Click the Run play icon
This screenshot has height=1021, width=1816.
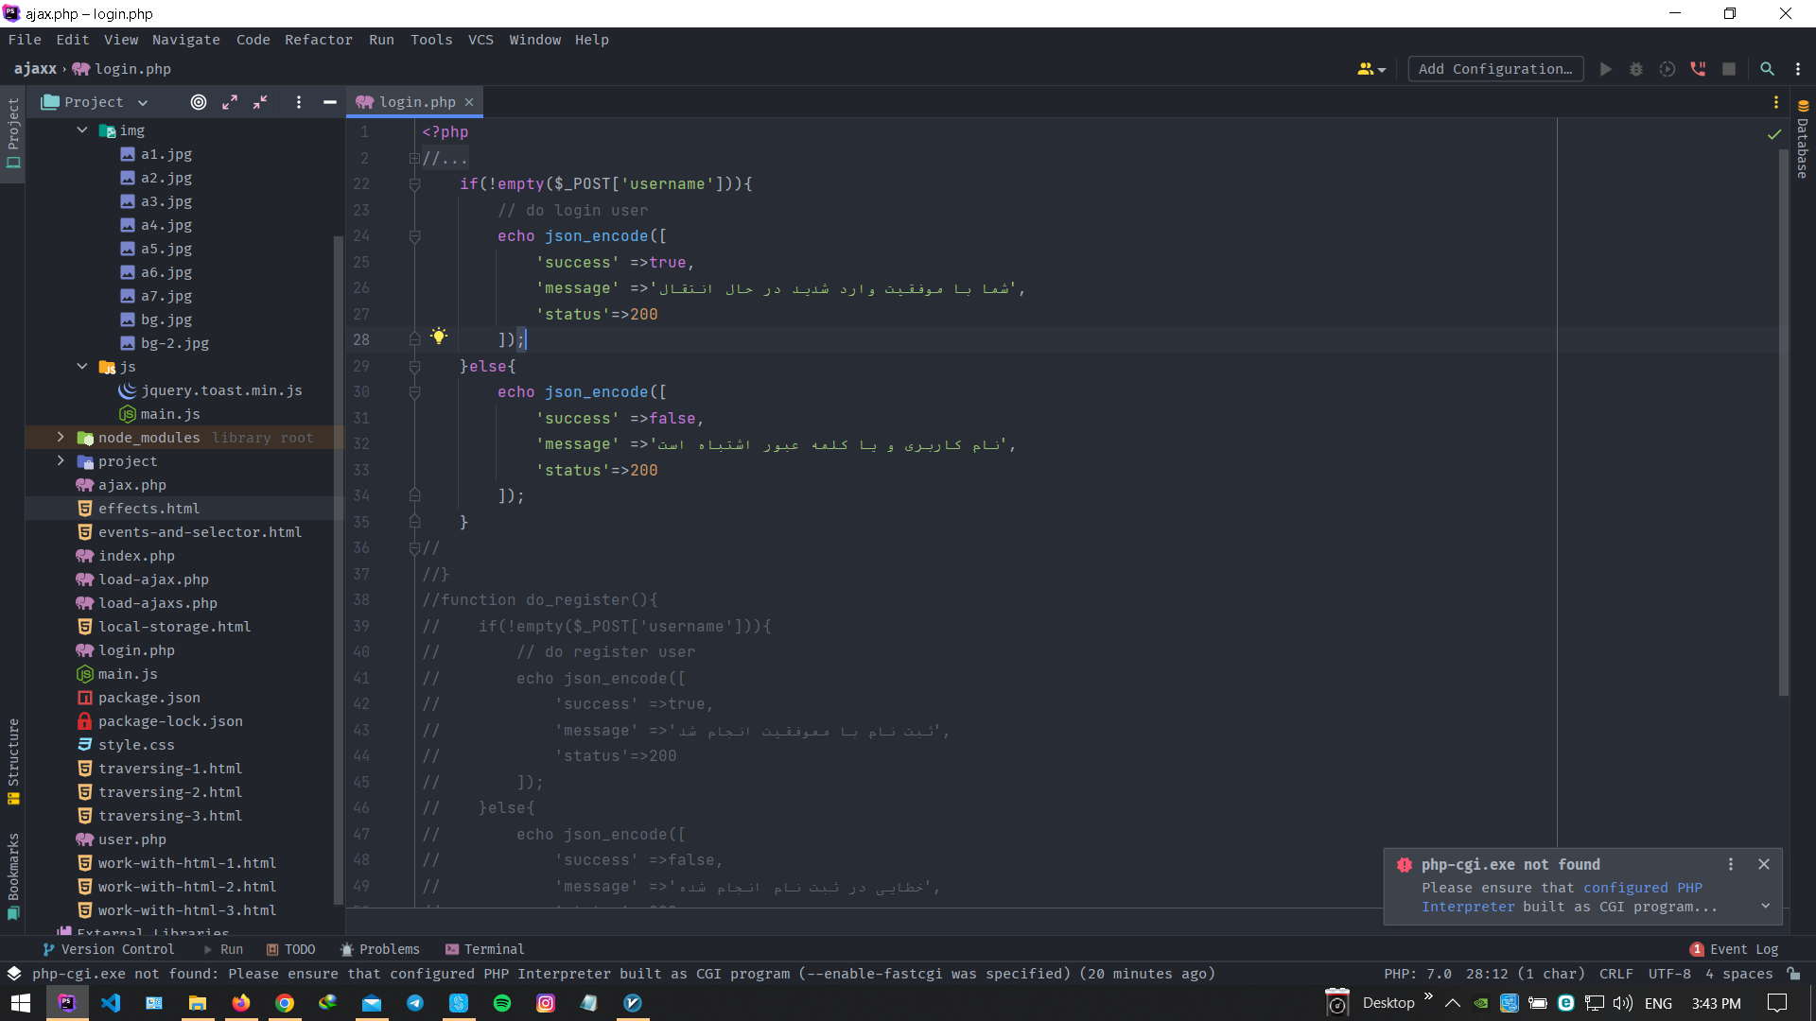(1605, 69)
